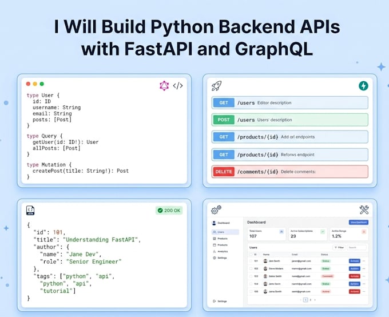
Task: Click the red status pill in row 103
Action: click(x=327, y=276)
